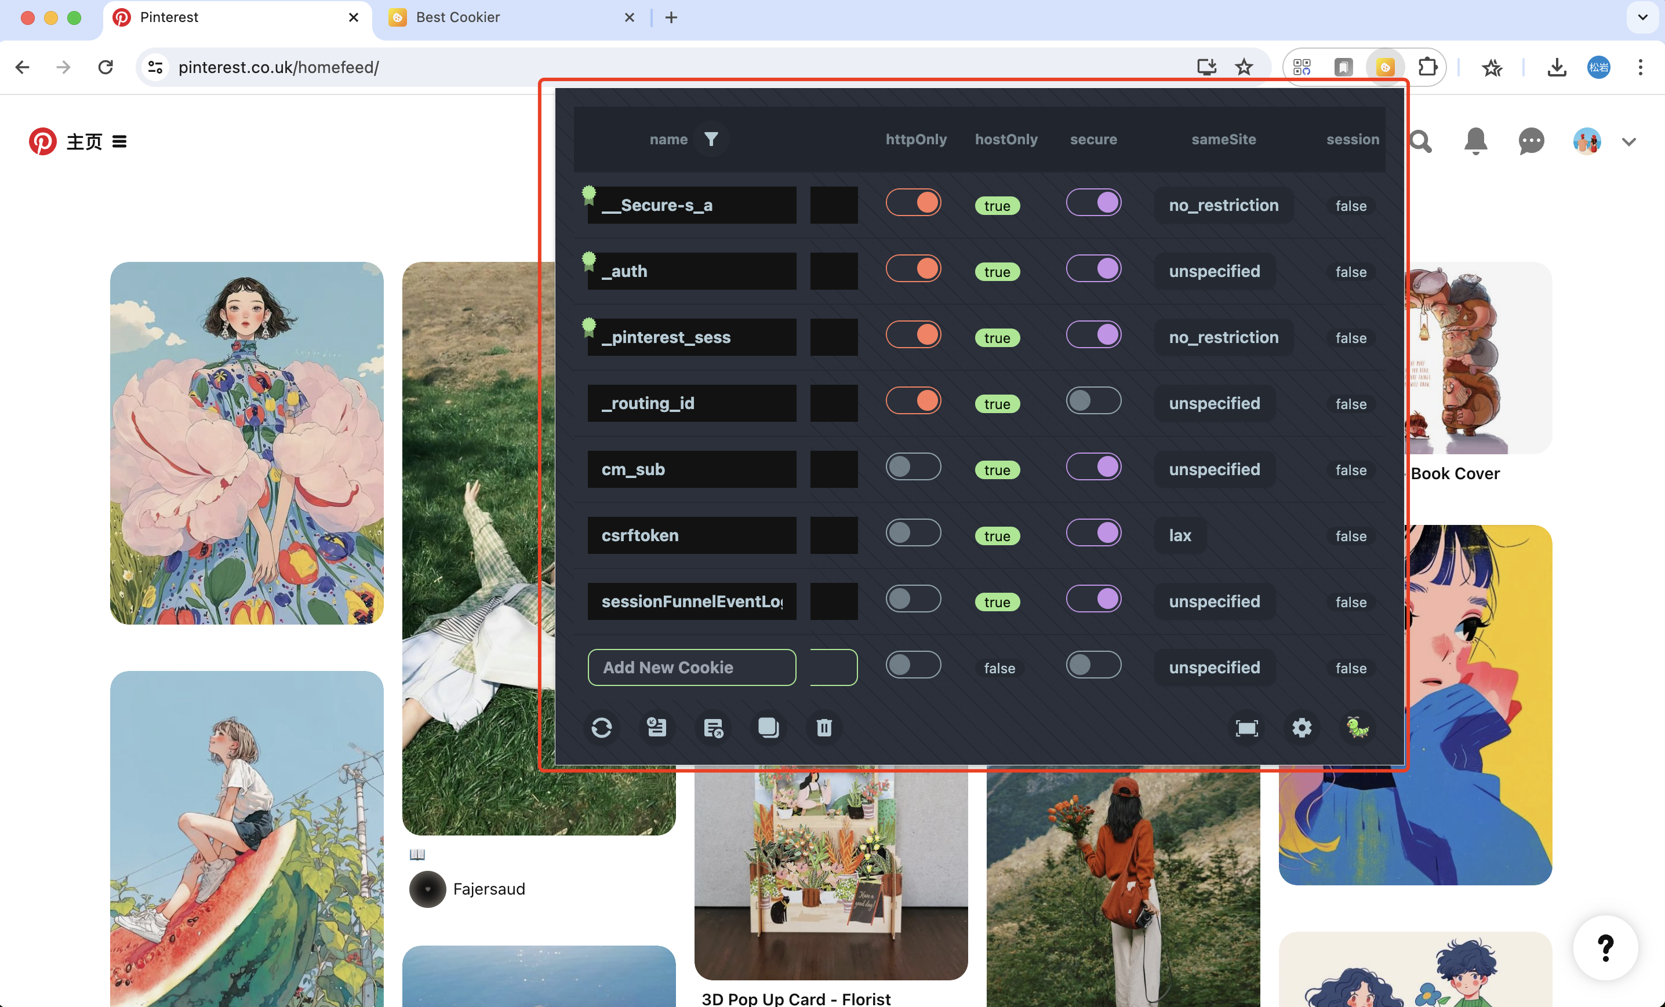The image size is (1665, 1007).
Task: Click the export cookies icon
Action: (x=713, y=727)
